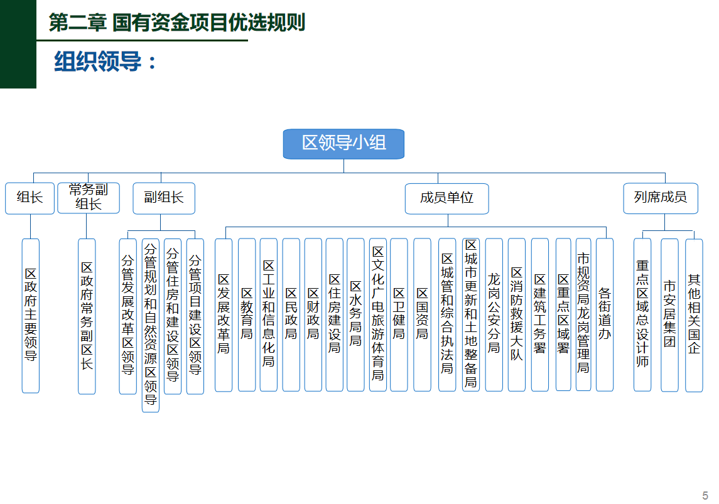Click the 副组长 node

coord(163,198)
